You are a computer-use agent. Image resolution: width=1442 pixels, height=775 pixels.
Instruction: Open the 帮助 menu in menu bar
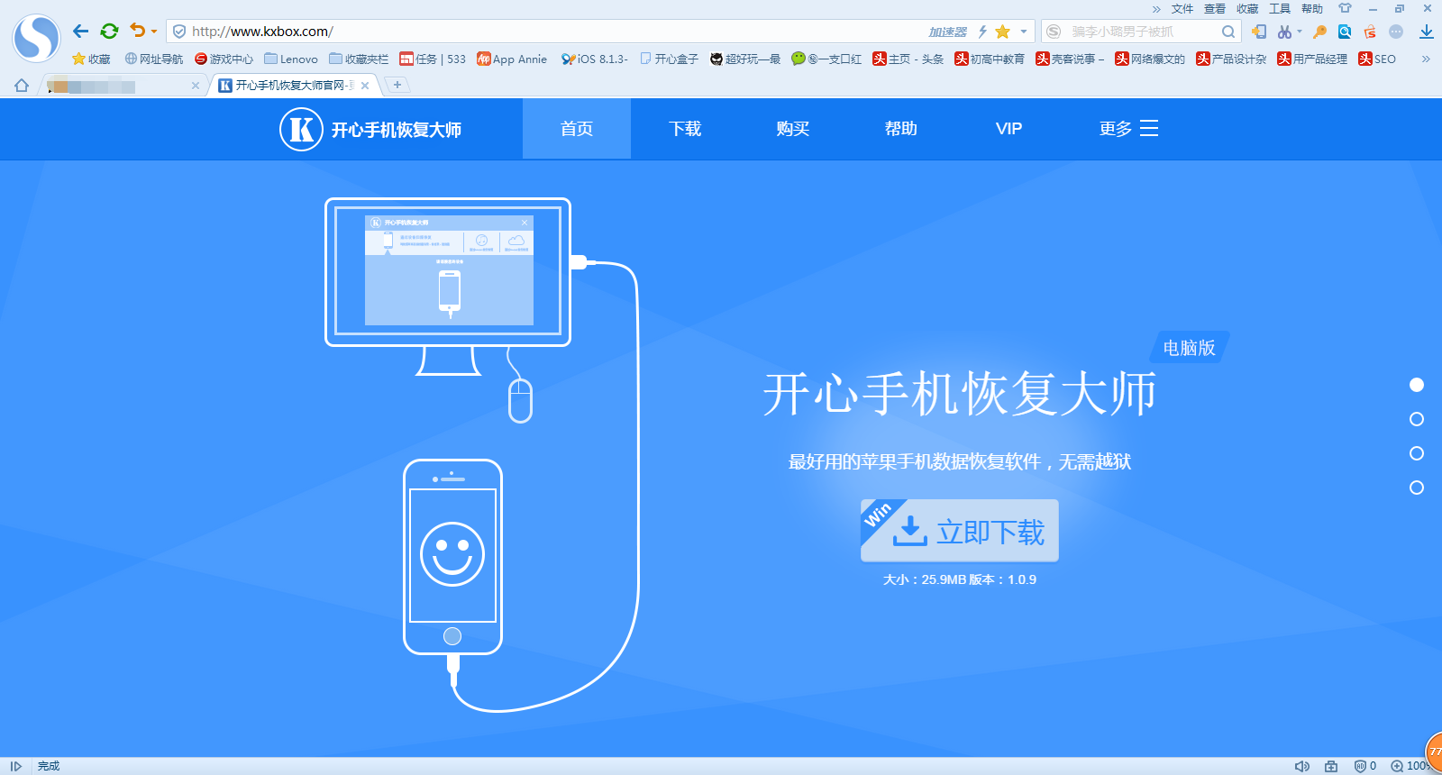1312,9
